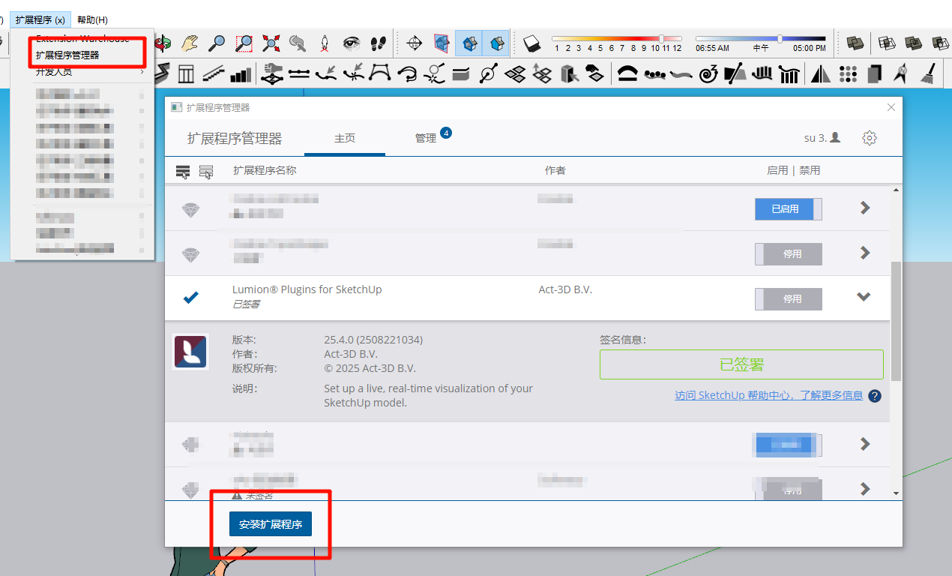Image resolution: width=952 pixels, height=576 pixels.
Task: Disable the first extension showing 已启用
Action: (788, 209)
